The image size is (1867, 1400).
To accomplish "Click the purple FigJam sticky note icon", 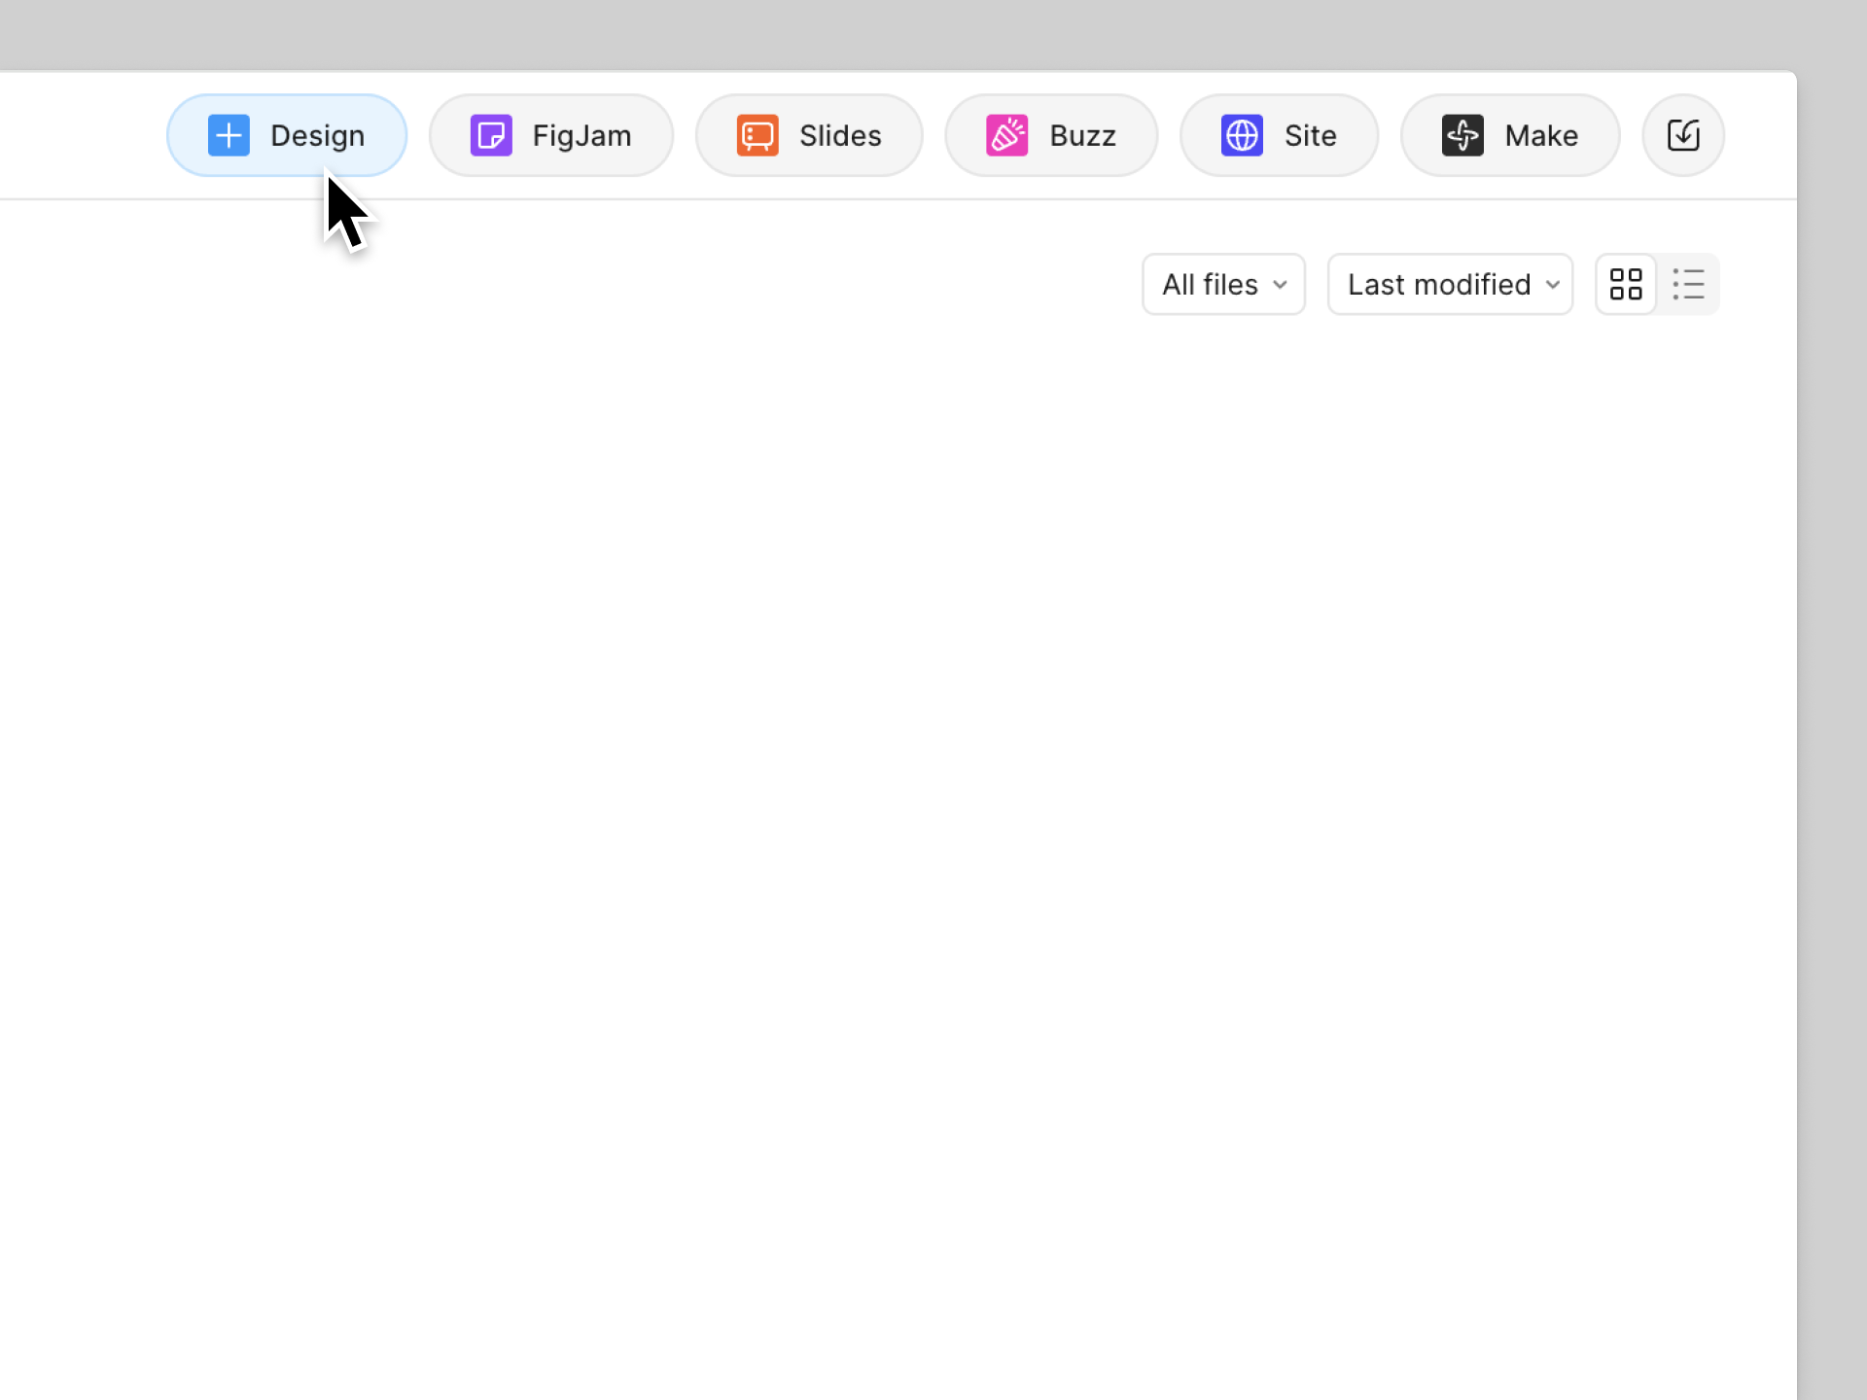I will (x=491, y=135).
